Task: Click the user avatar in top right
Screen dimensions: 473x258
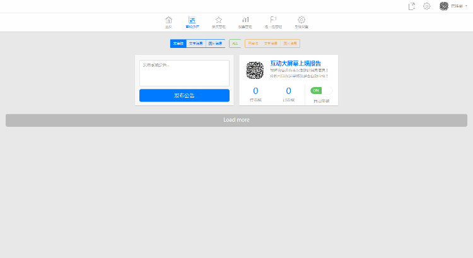Action: click(x=444, y=6)
